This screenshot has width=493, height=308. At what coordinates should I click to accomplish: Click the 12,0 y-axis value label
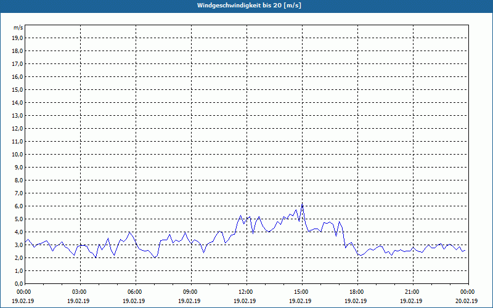click(x=17, y=128)
